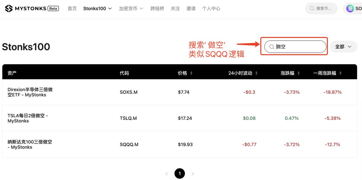
Task: Select page 1 button
Action: tap(179, 173)
